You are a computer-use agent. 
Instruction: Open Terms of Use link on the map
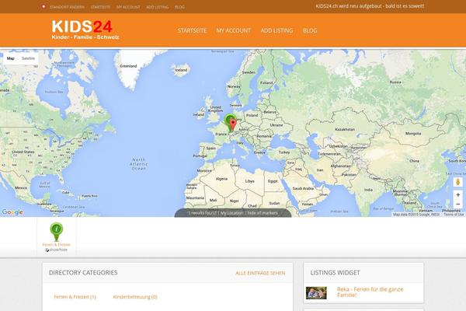(x=454, y=215)
